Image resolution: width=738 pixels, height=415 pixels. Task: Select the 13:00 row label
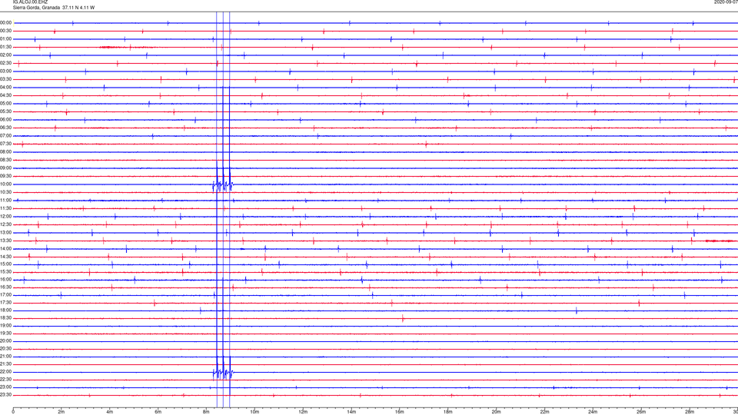6,232
